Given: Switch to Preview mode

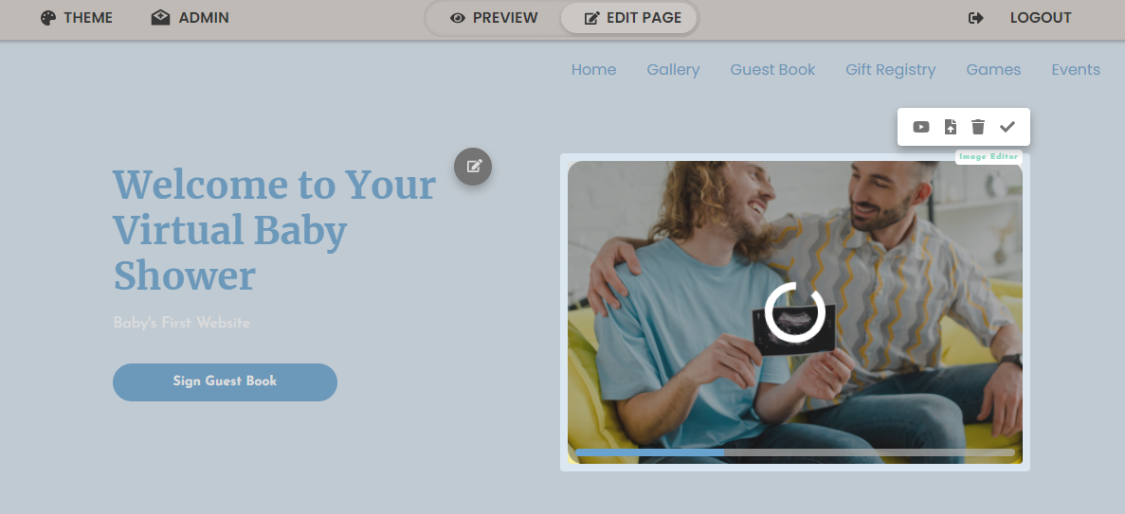Looking at the screenshot, I should pos(494,18).
